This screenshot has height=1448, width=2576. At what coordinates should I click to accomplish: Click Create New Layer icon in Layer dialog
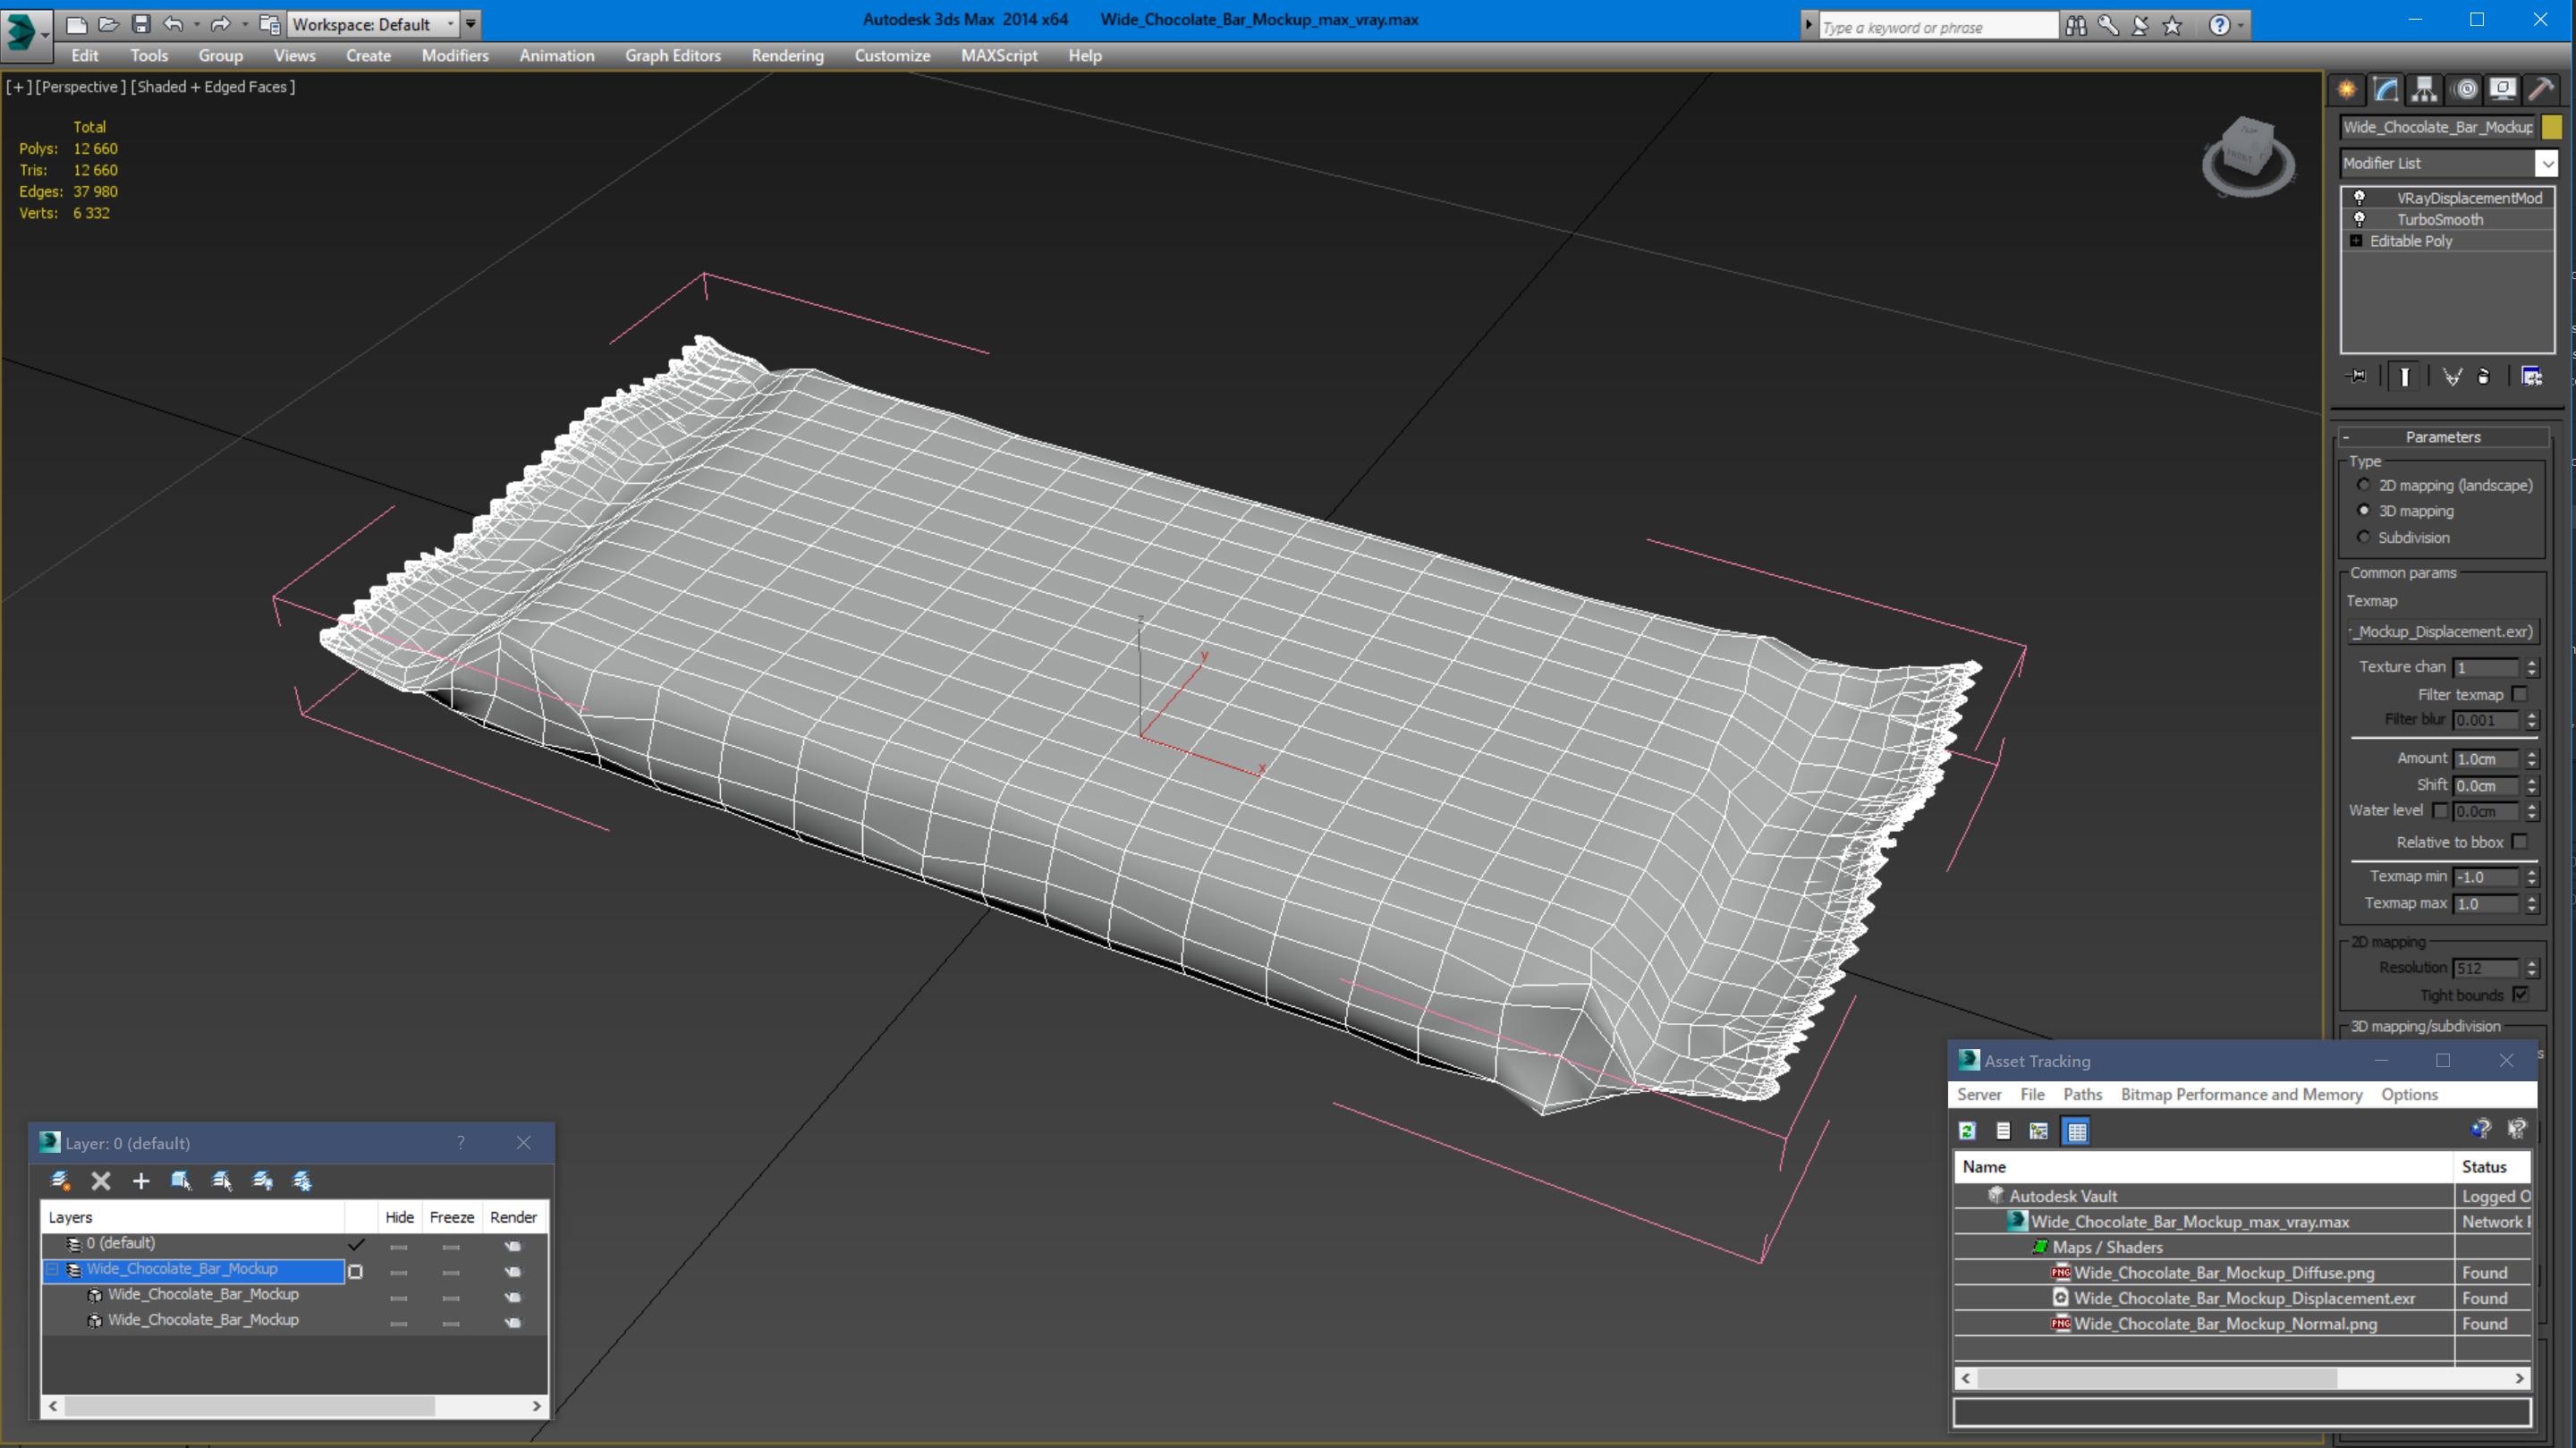60,1181
